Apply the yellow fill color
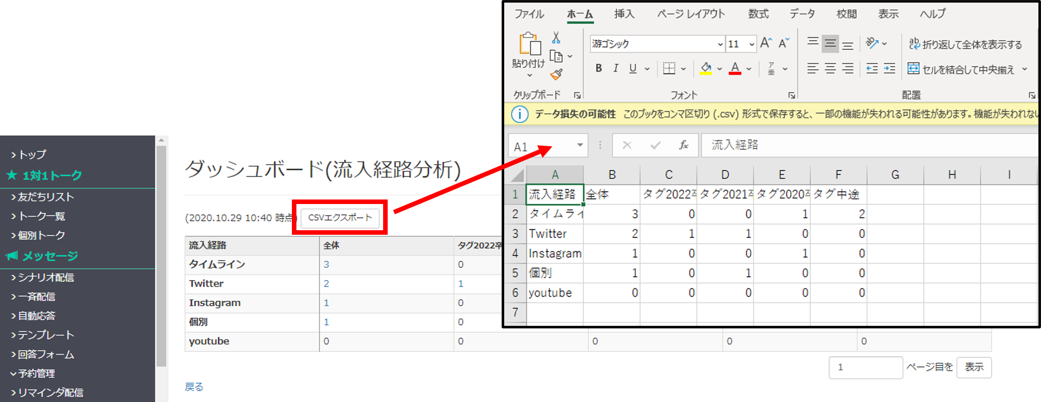1041x402 pixels. (706, 69)
